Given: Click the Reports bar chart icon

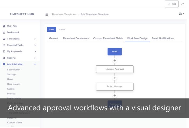Looking at the screenshot, I should [x=4, y=58].
